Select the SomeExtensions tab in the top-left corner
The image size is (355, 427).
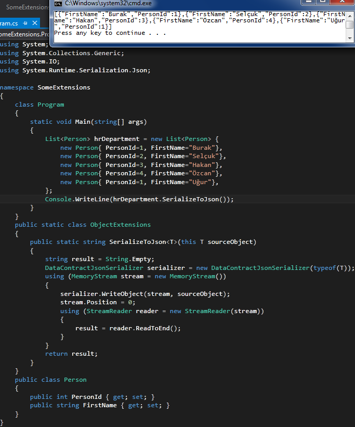click(x=26, y=7)
